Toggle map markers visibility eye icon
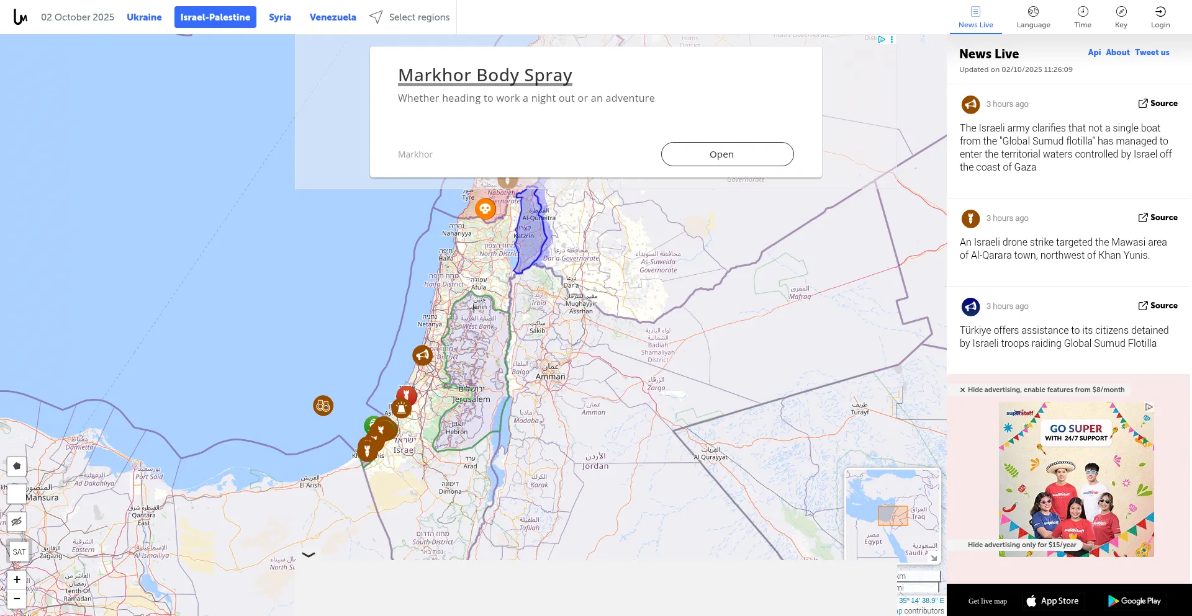The image size is (1192, 616). (17, 521)
